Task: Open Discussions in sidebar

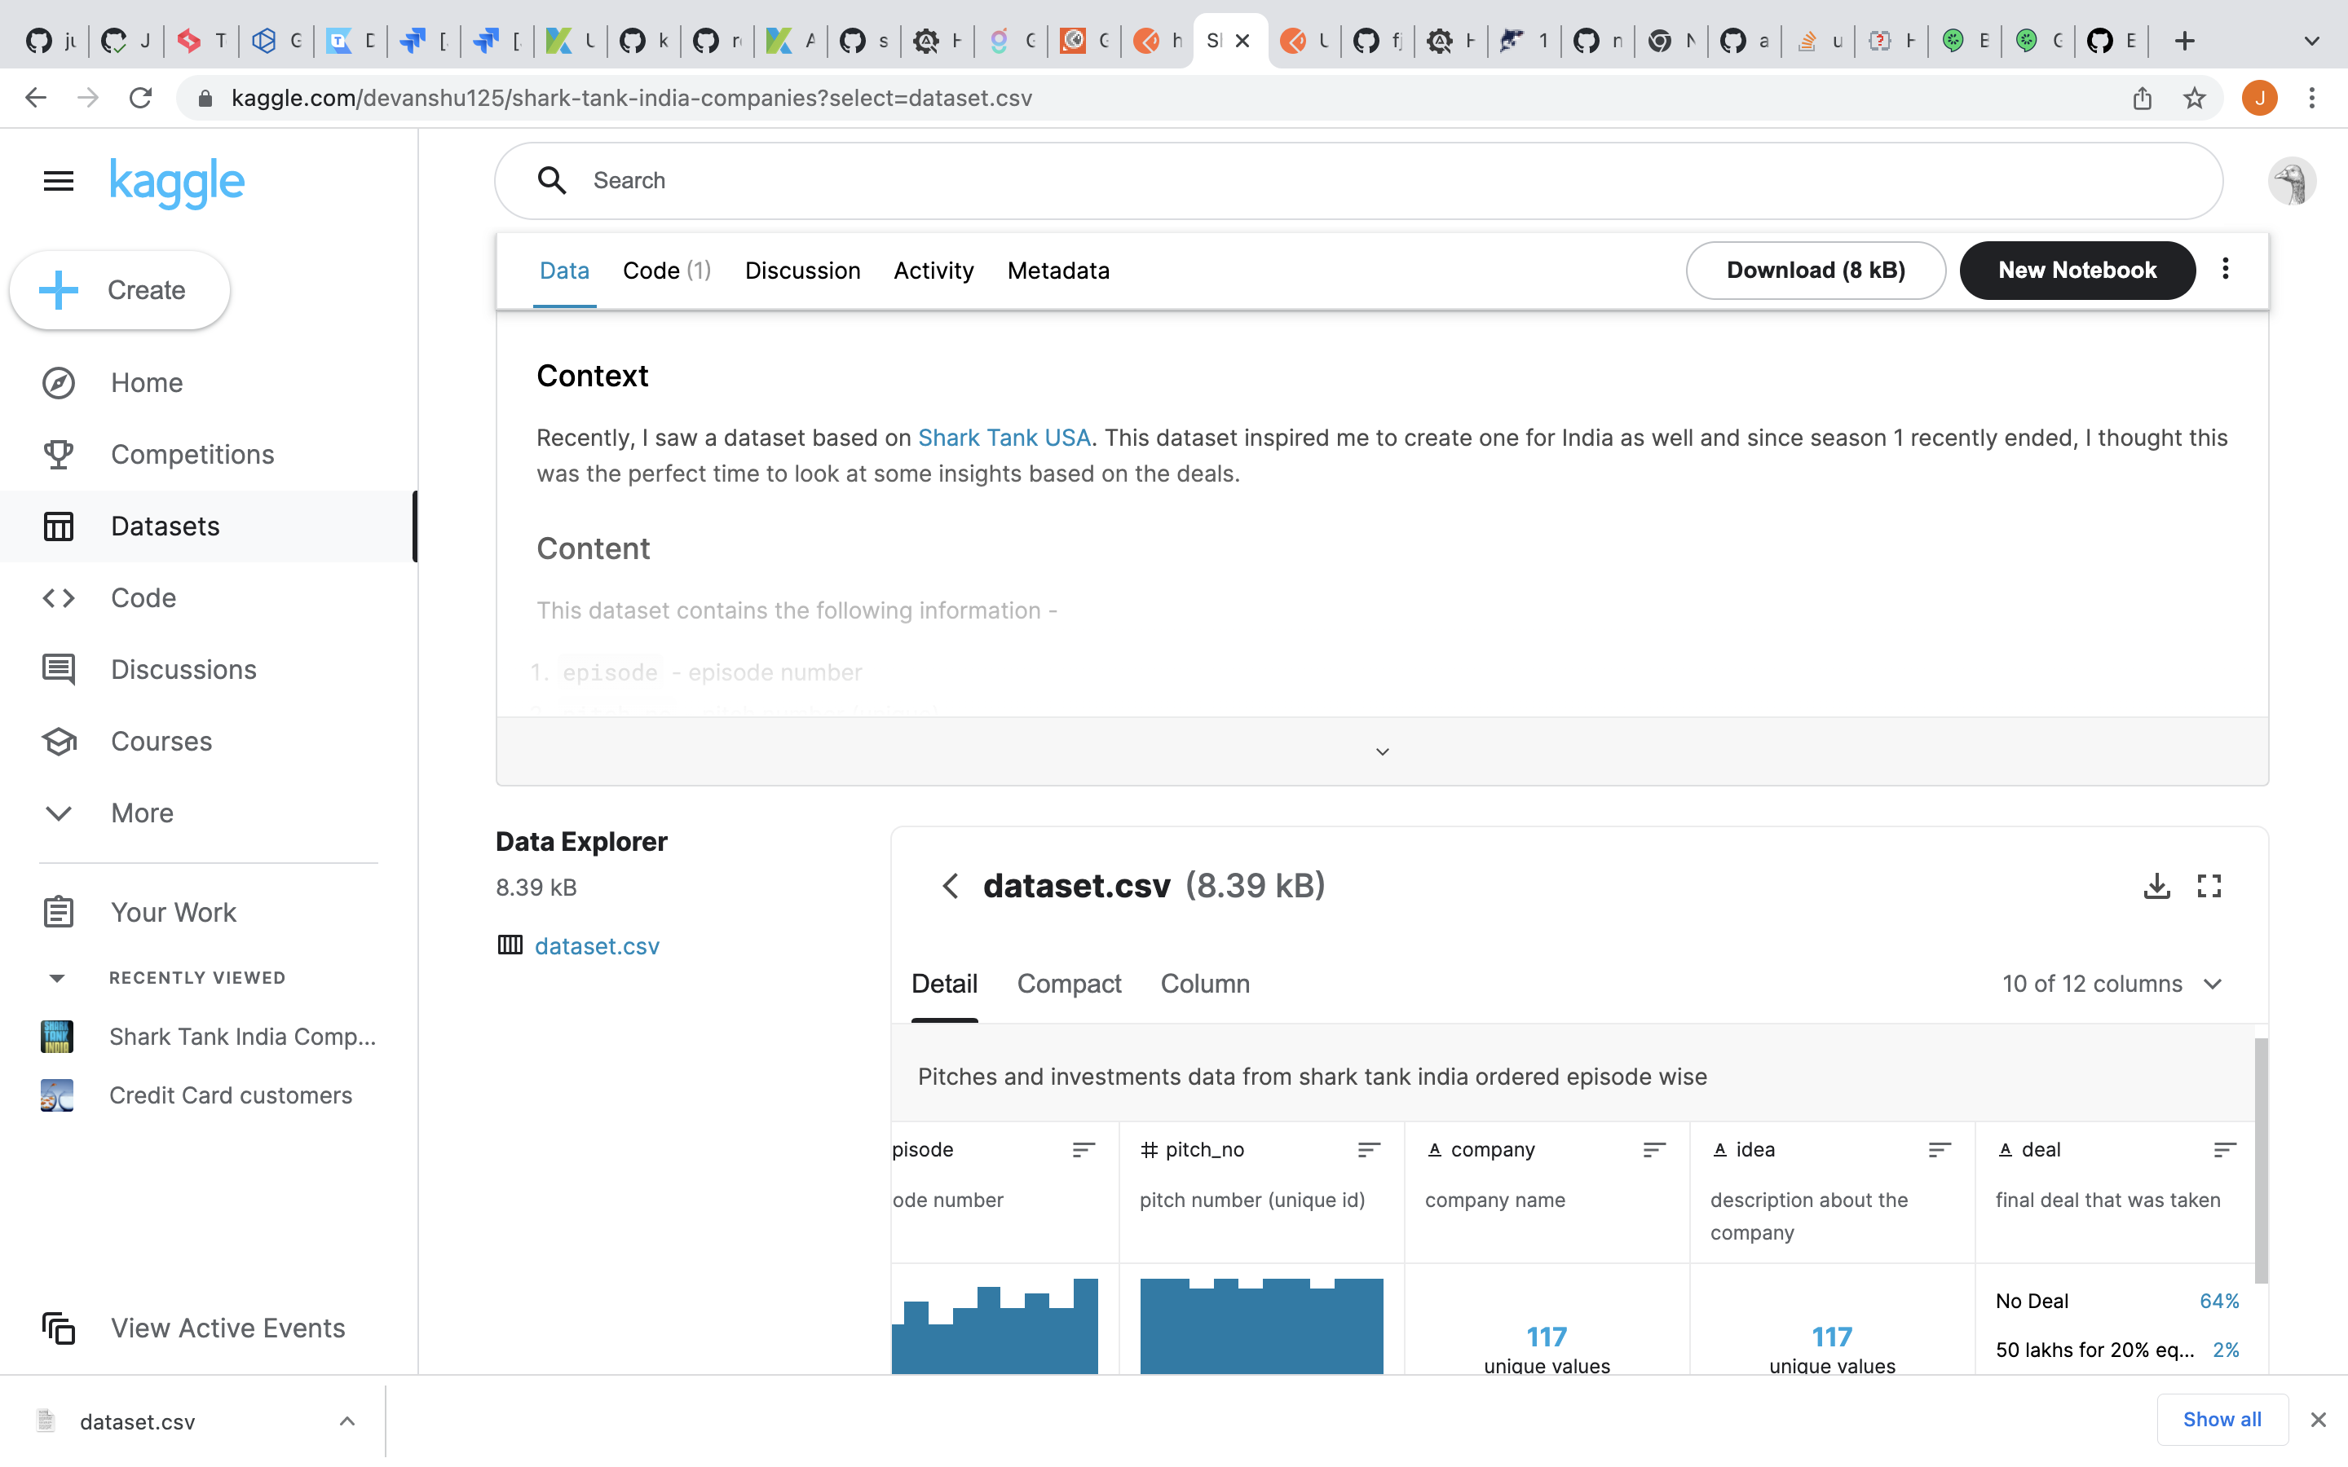Action: click(x=209, y=669)
